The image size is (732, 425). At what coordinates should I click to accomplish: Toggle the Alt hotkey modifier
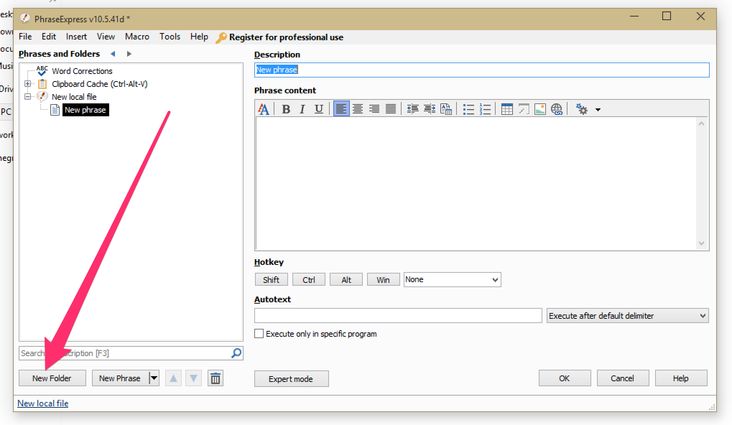346,280
